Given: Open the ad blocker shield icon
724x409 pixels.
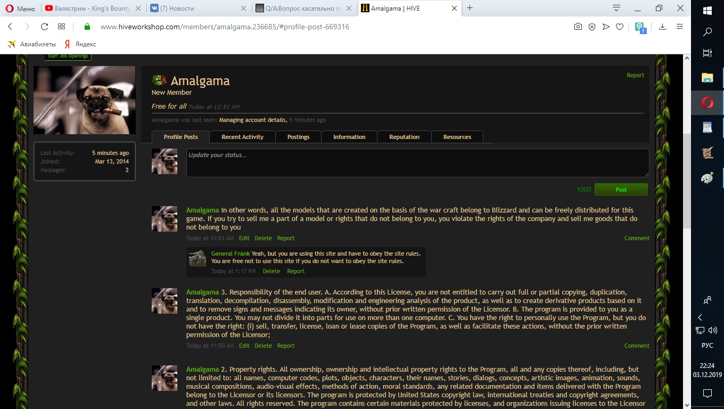Looking at the screenshot, I should point(592,27).
